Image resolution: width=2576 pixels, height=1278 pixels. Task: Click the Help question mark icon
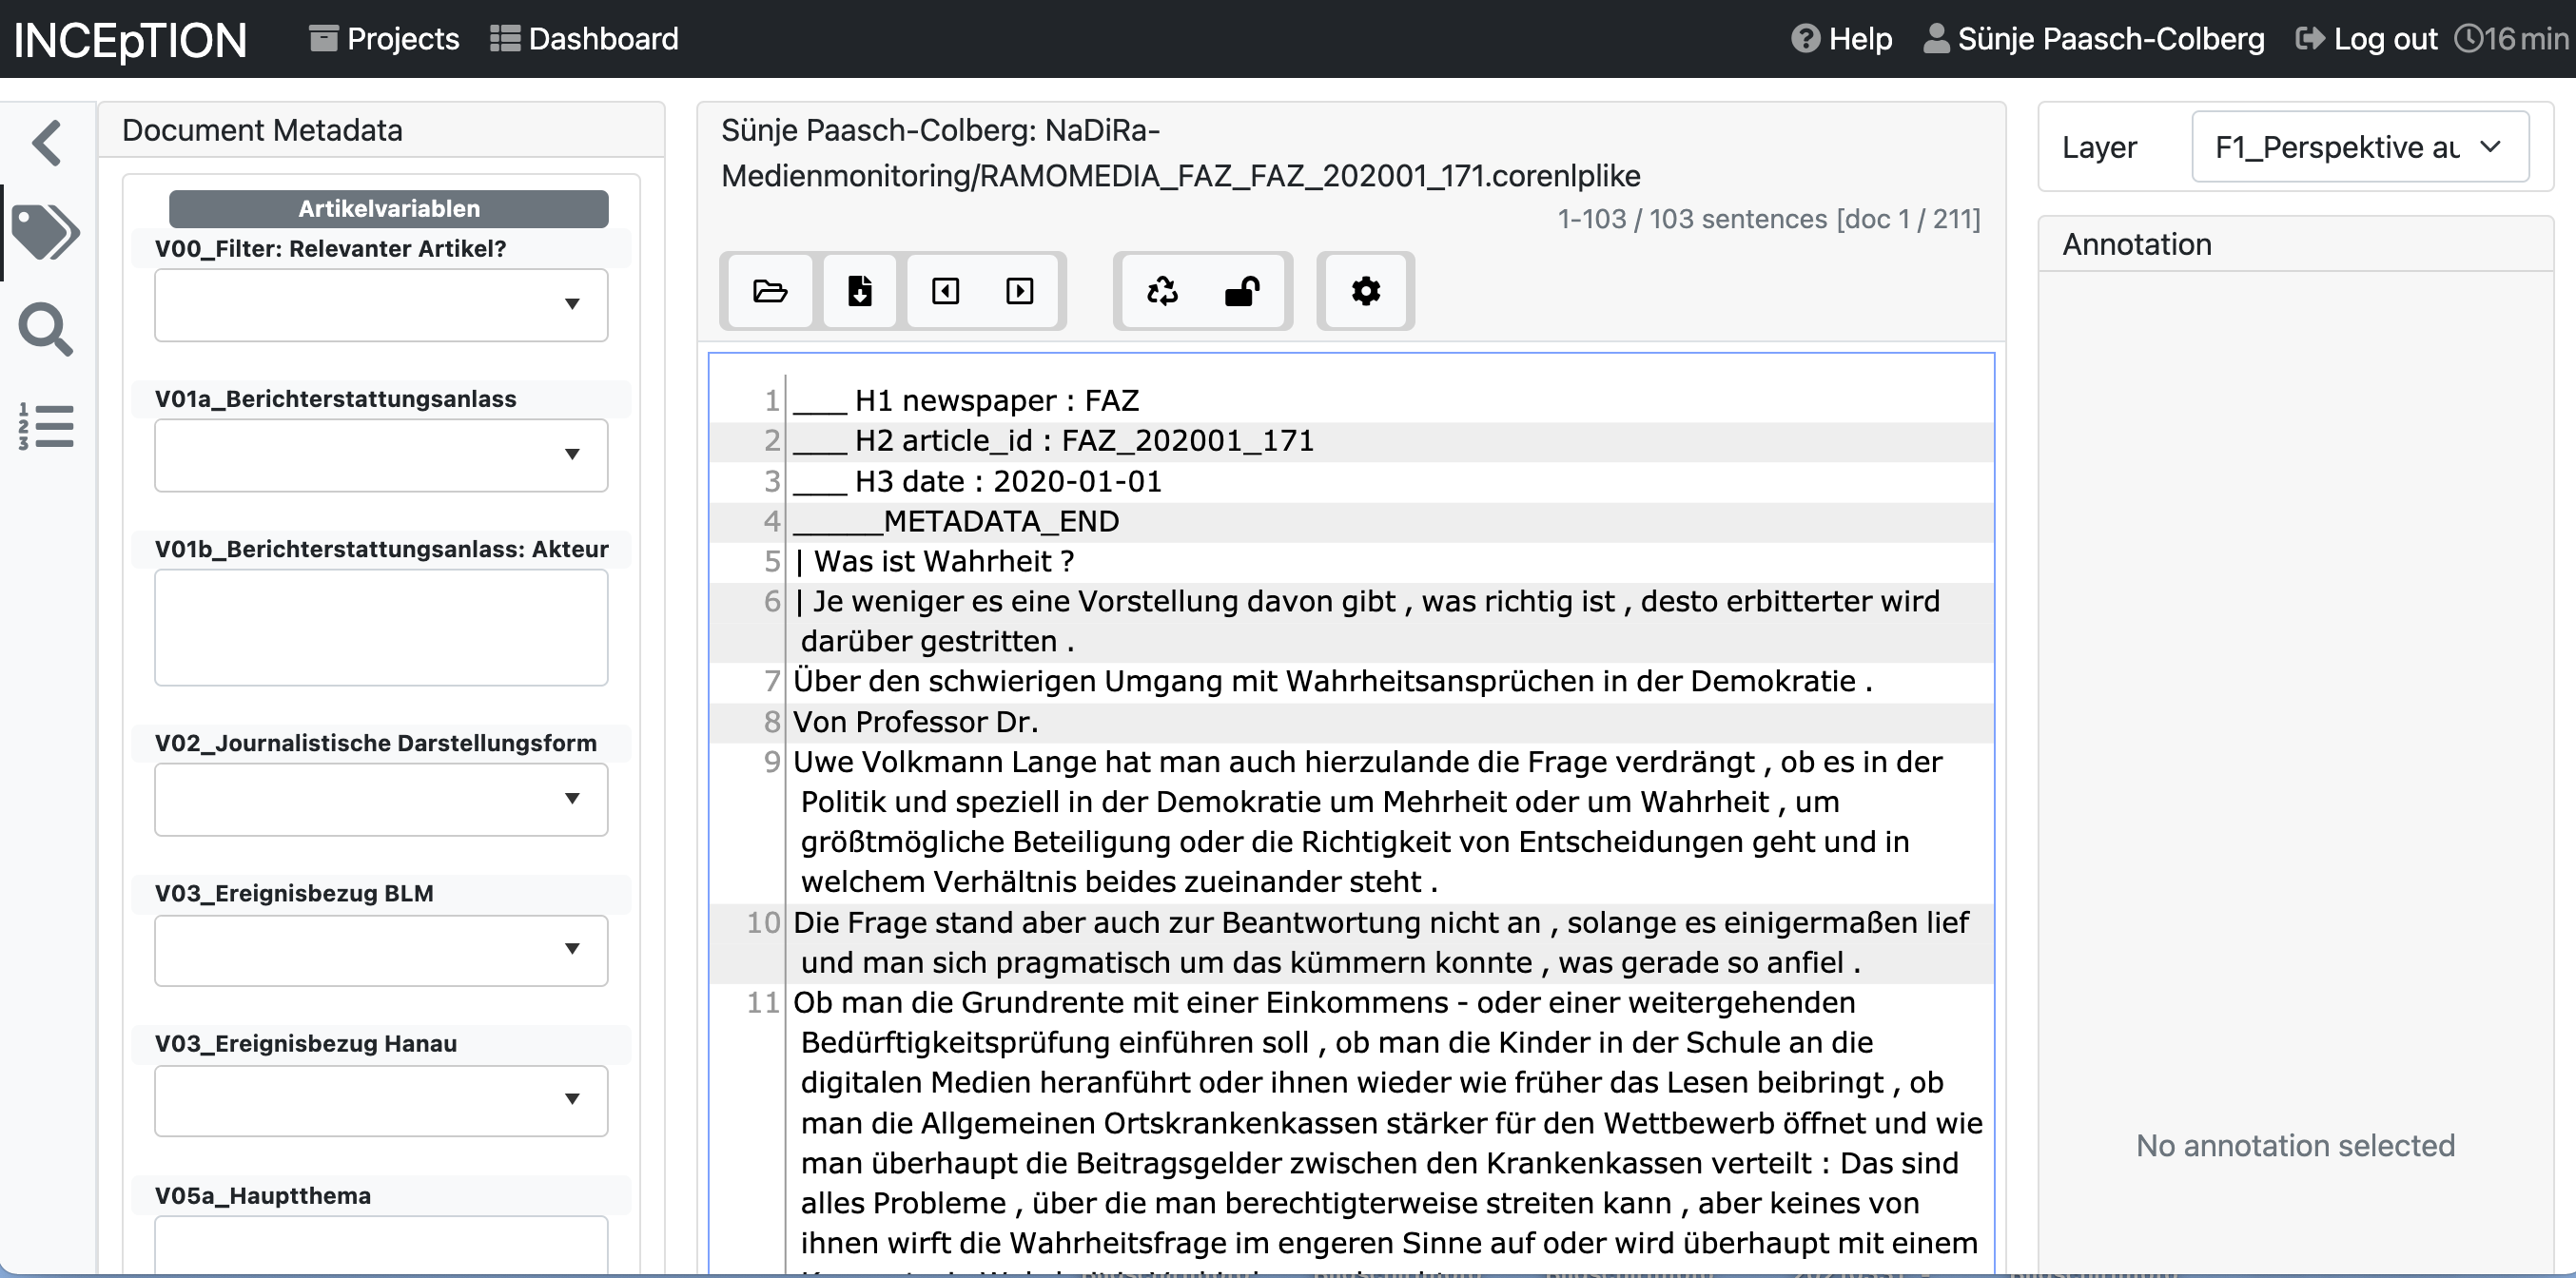click(x=1805, y=39)
